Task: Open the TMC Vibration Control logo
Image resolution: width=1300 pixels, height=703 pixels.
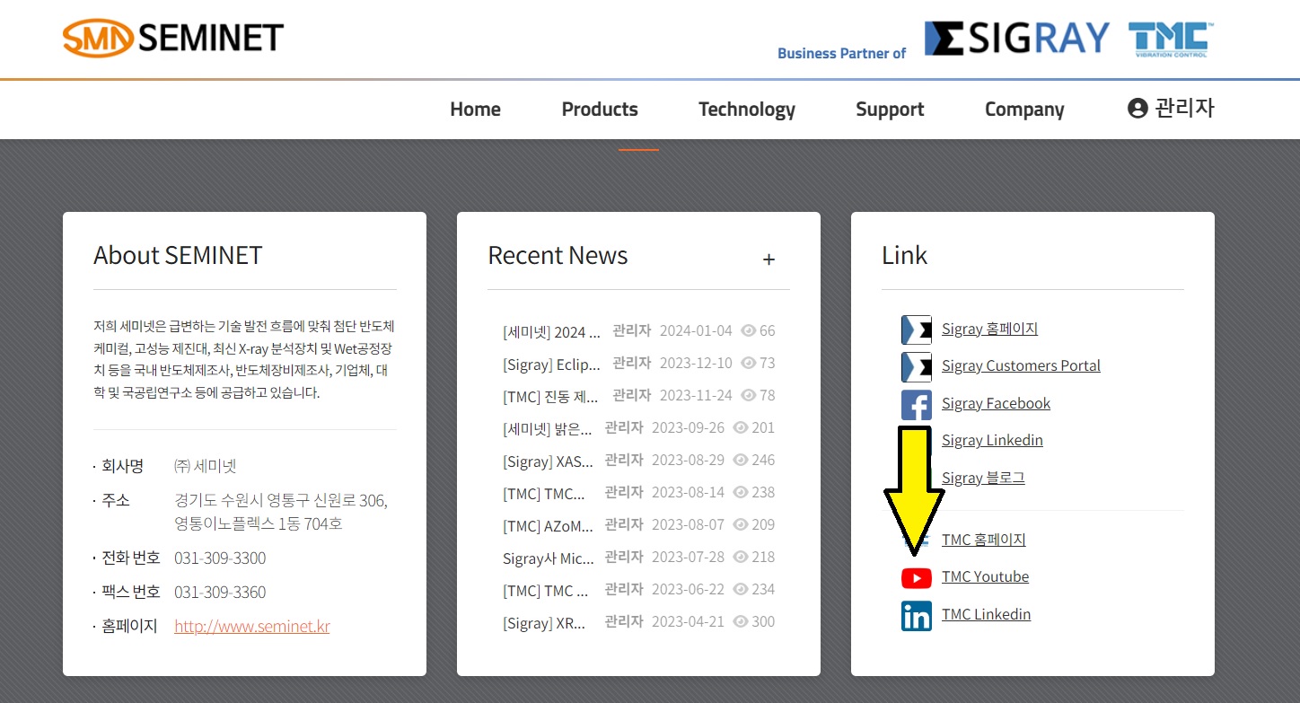Action: pyautogui.click(x=1171, y=40)
